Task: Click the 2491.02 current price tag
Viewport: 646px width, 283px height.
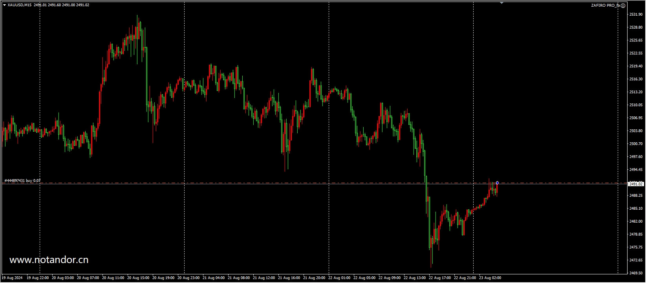Action: tap(636, 184)
